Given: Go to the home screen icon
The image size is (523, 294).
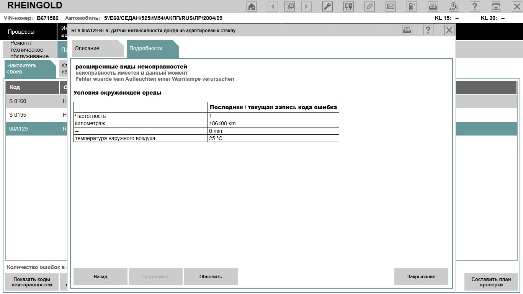Looking at the screenshot, I should [x=252, y=7].
